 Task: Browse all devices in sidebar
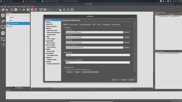[3, 39]
